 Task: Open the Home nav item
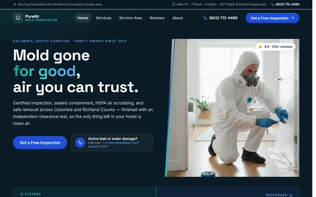click(x=83, y=18)
